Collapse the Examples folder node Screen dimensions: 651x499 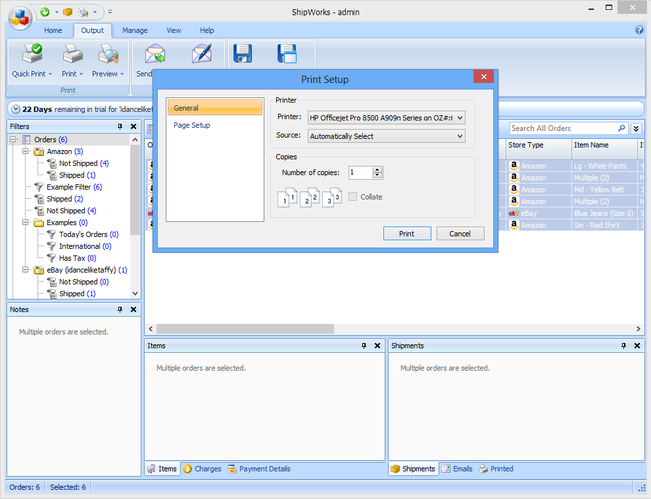tap(26, 223)
